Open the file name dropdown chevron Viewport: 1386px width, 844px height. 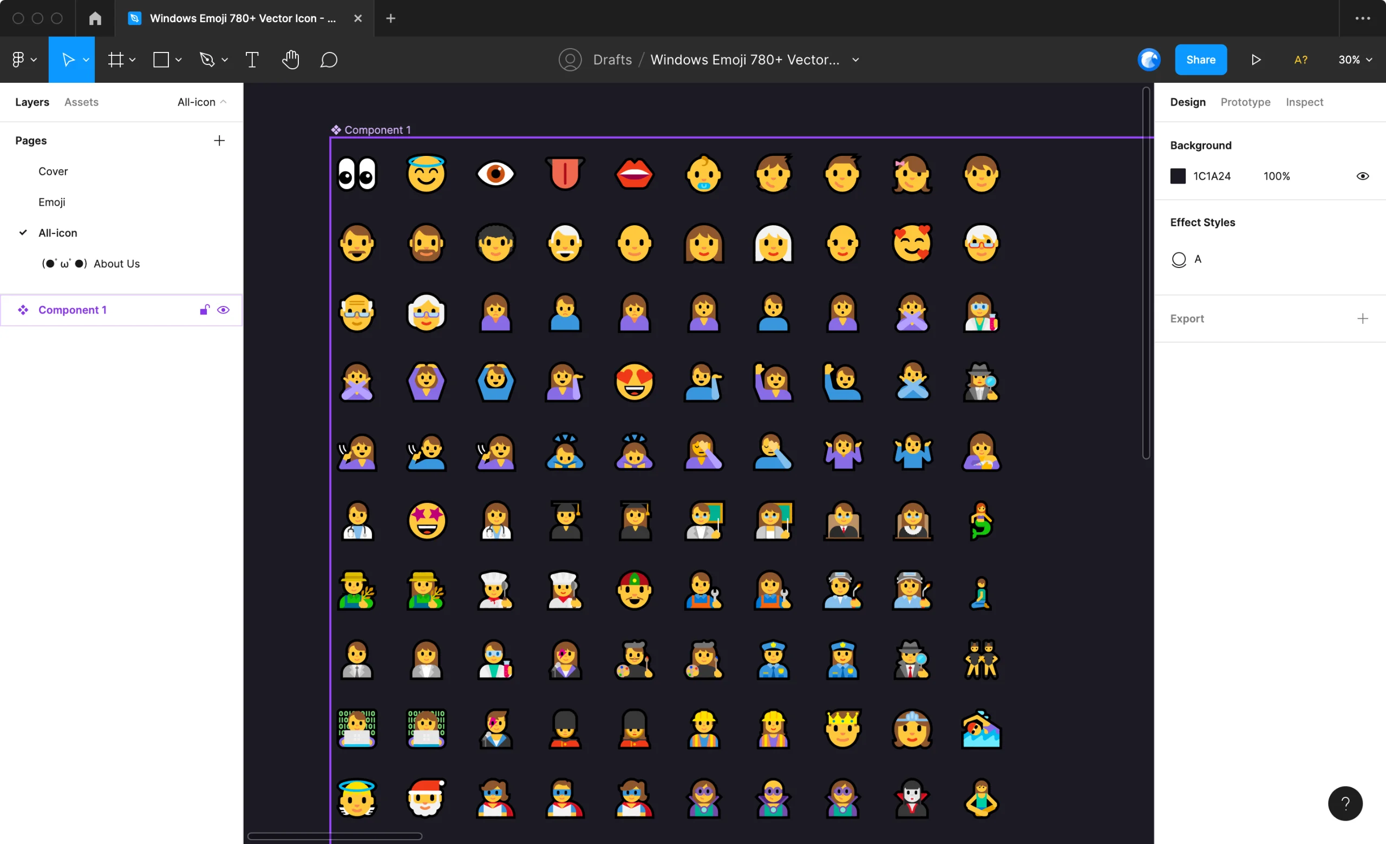point(855,60)
